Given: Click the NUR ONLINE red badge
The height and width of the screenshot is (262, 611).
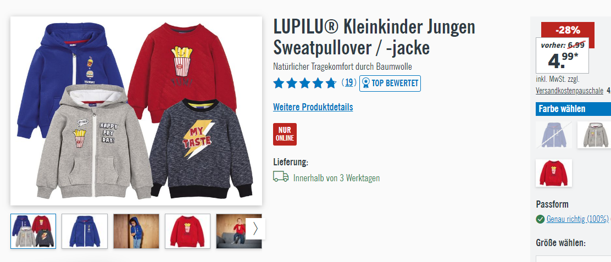Looking at the screenshot, I should pyautogui.click(x=285, y=135).
